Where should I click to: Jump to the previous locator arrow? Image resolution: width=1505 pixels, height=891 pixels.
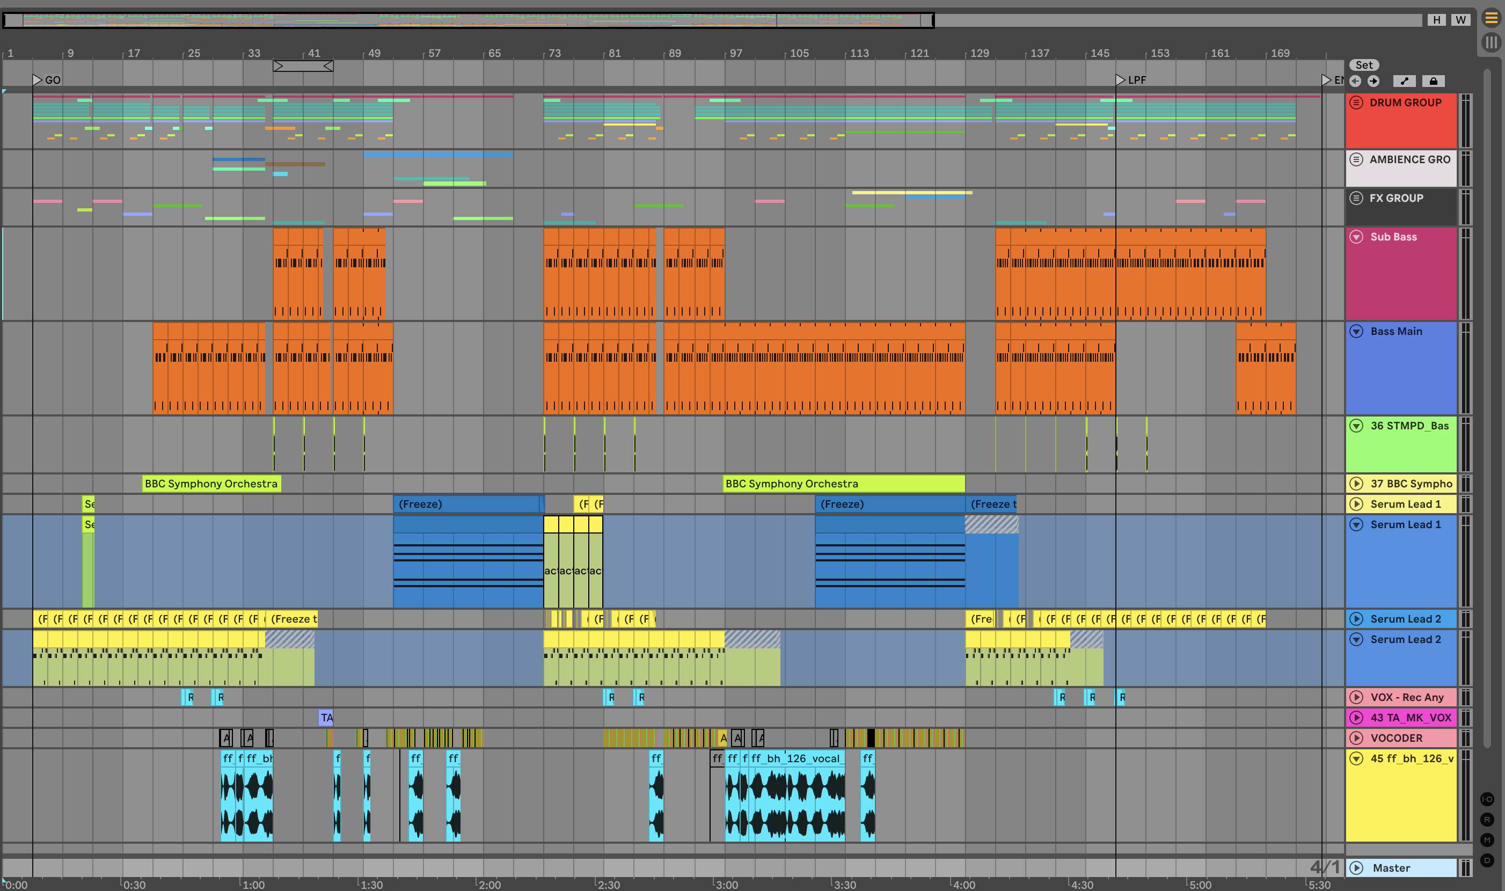click(x=1356, y=81)
